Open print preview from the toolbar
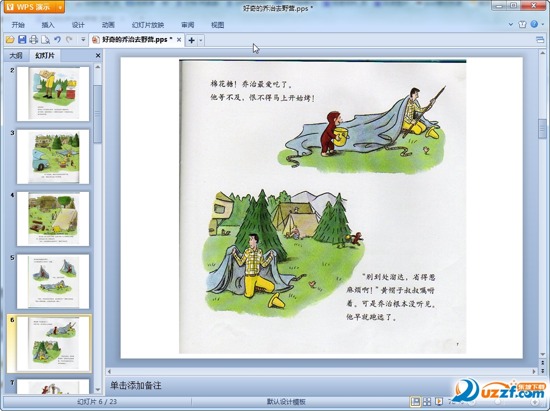The height and width of the screenshot is (411, 550). [x=45, y=40]
